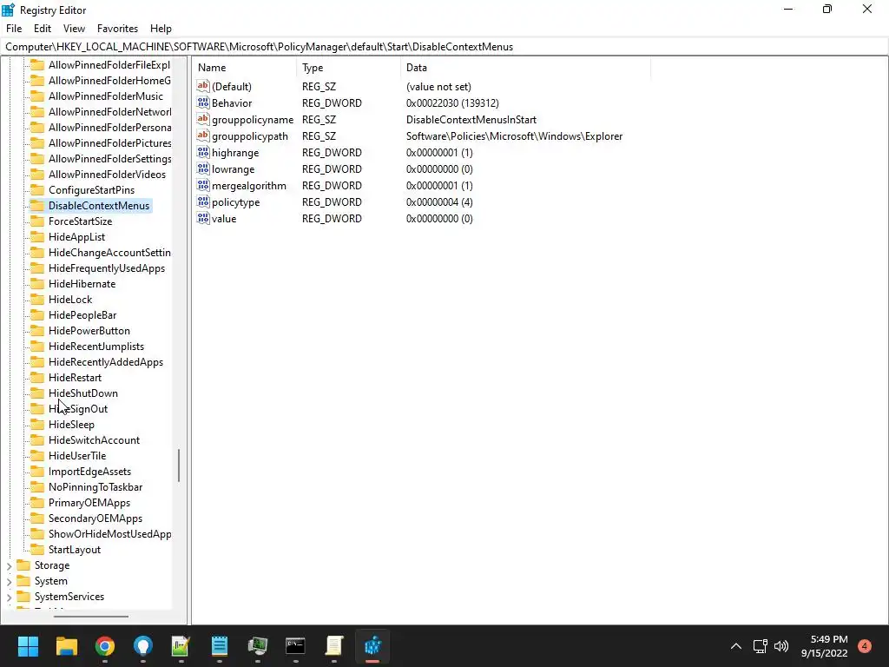Select the grouppolicyname string icon
This screenshot has height=667, width=889.
203,119
